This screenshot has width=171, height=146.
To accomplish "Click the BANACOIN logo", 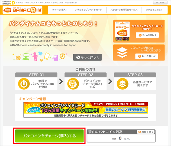I will pyautogui.click(x=23, y=10).
